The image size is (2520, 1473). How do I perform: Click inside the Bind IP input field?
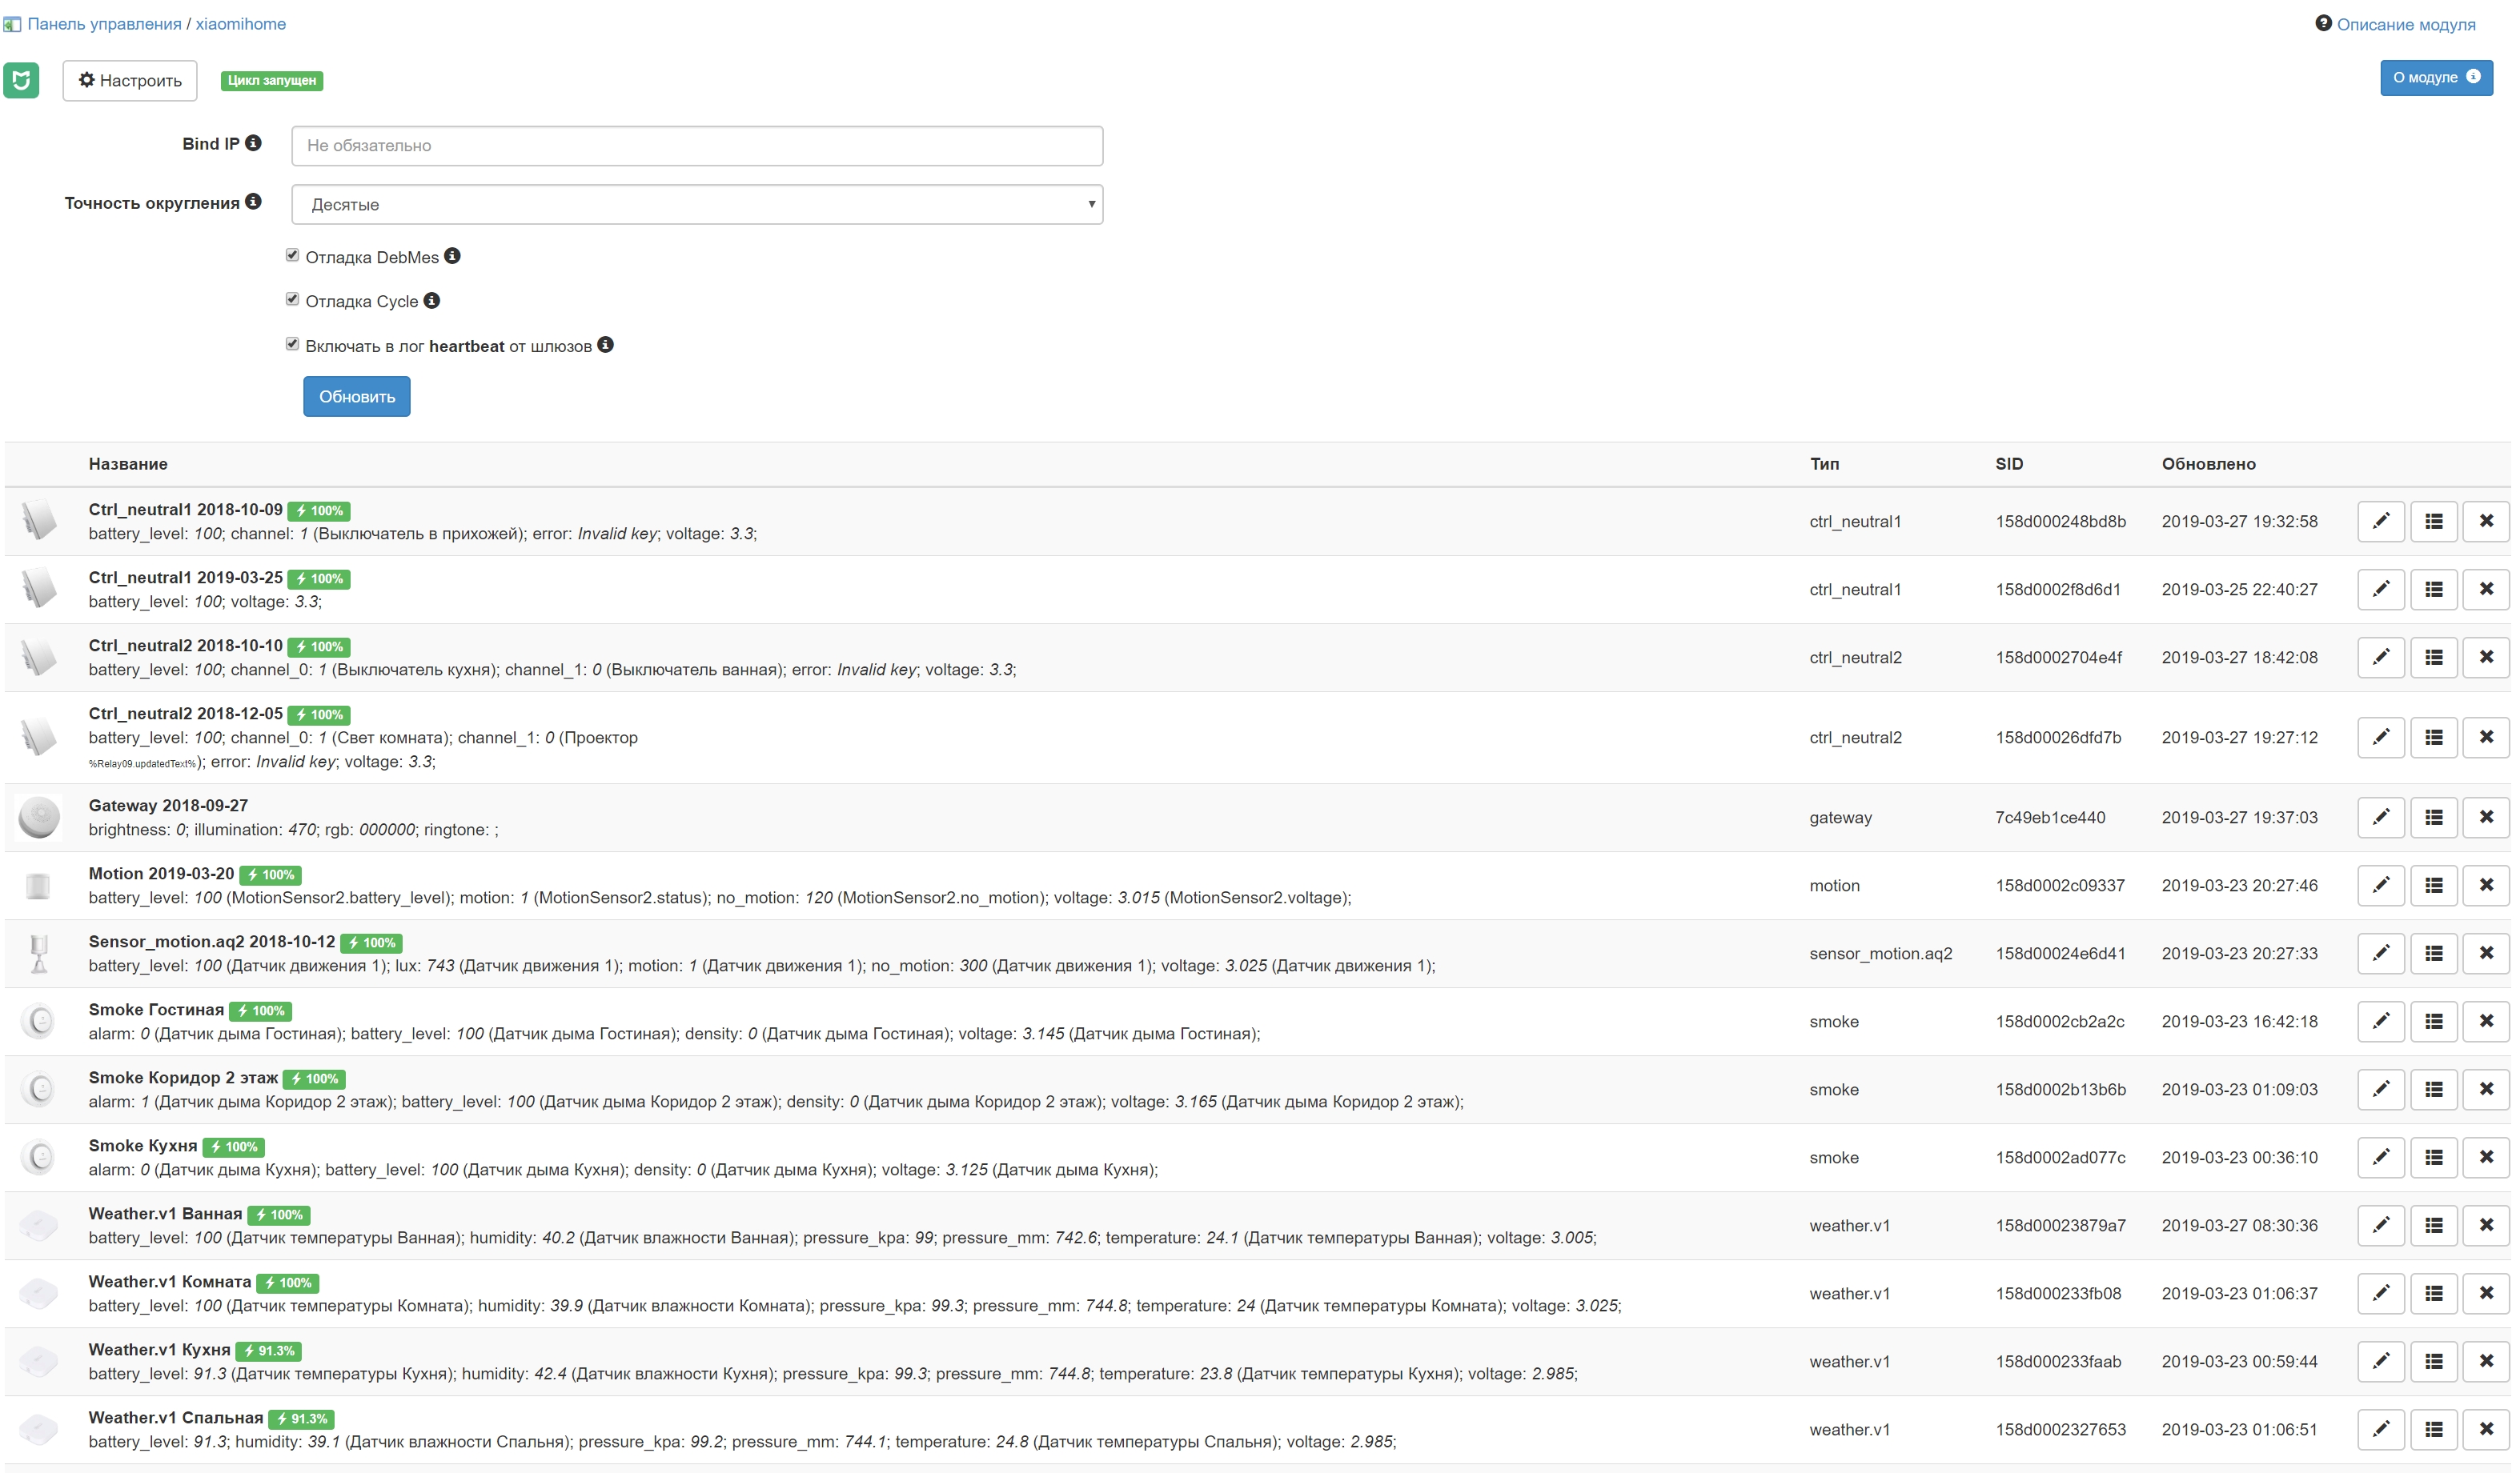point(696,146)
